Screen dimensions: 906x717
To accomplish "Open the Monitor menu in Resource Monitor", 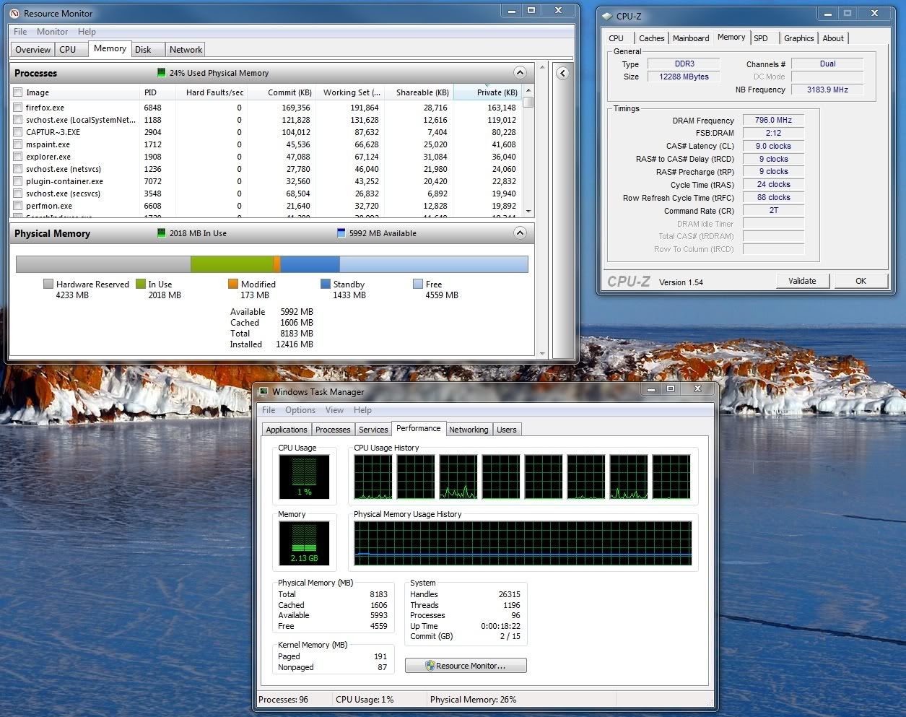I will (53, 32).
